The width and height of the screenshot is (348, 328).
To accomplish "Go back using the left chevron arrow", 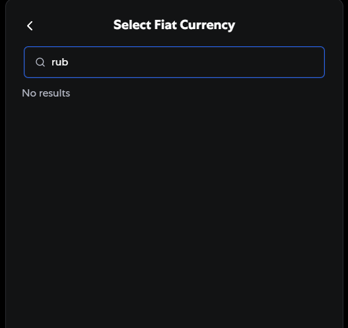I will pos(30,26).
